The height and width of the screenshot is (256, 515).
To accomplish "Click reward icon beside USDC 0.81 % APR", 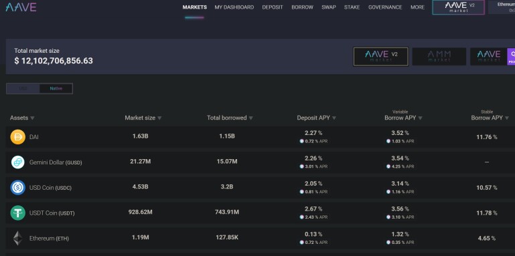I will (x=301, y=192).
